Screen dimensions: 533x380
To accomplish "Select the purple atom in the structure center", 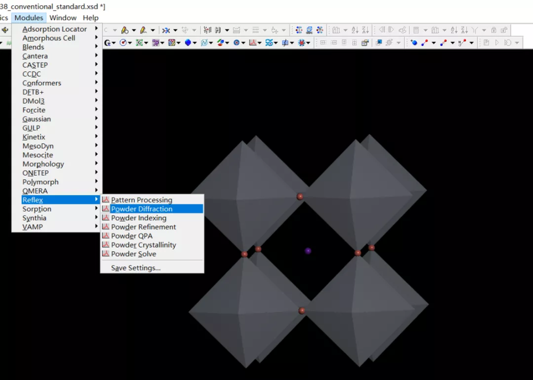I will 308,251.
